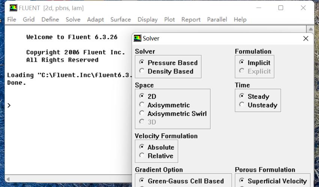Screen dimensions: 319x187
Task: Click the 'Porous Formulation' group label
Action: [265, 169]
